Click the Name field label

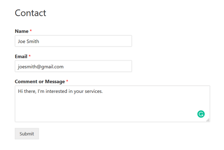(x=22, y=31)
